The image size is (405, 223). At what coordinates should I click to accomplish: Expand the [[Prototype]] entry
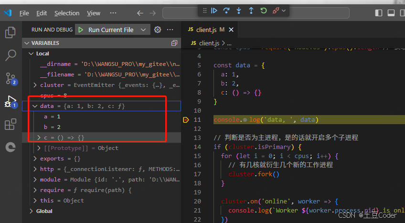tap(39, 148)
